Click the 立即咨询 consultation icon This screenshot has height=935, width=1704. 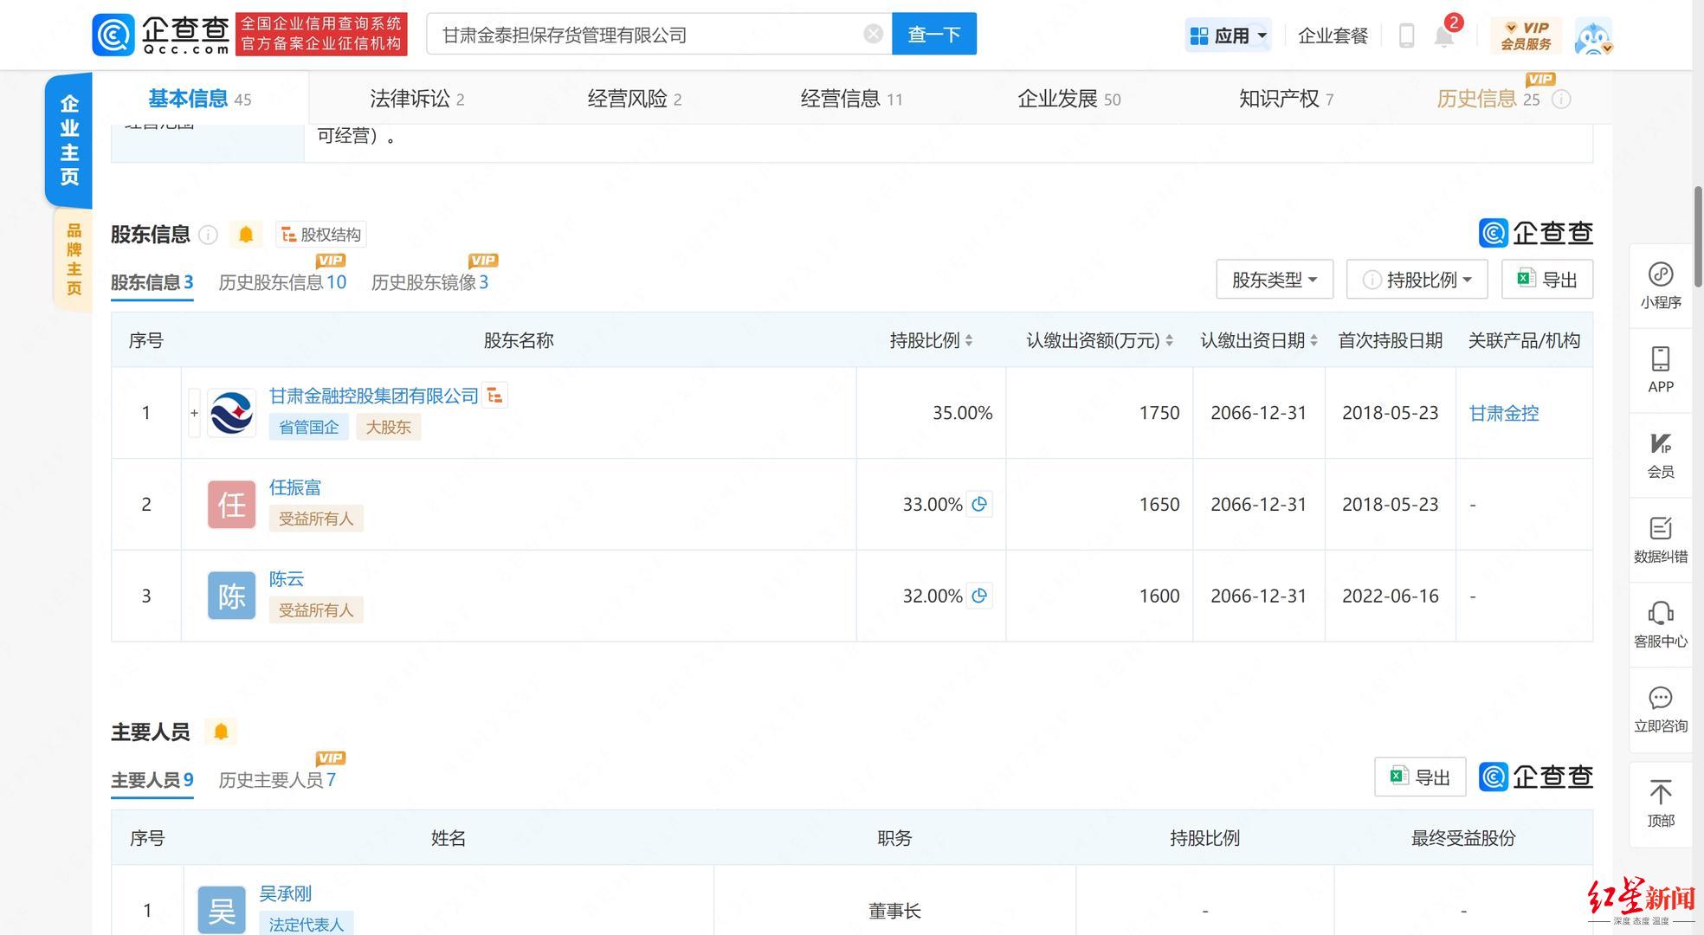pyautogui.click(x=1658, y=713)
